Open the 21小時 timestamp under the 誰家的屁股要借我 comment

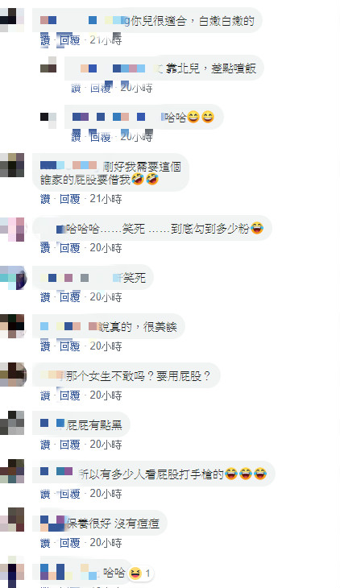click(x=106, y=199)
